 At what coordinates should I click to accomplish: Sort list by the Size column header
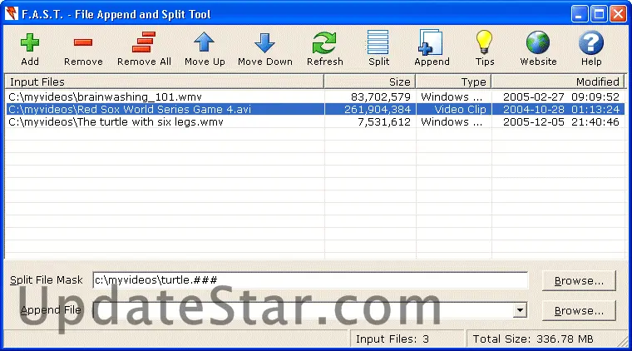pos(370,82)
